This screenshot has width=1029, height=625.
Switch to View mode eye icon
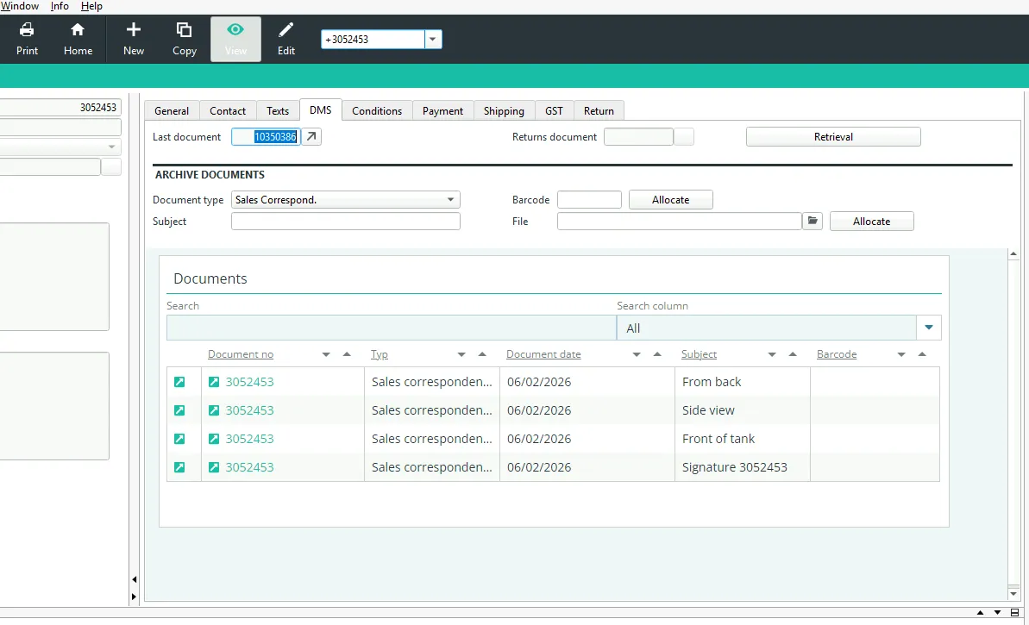(235, 40)
